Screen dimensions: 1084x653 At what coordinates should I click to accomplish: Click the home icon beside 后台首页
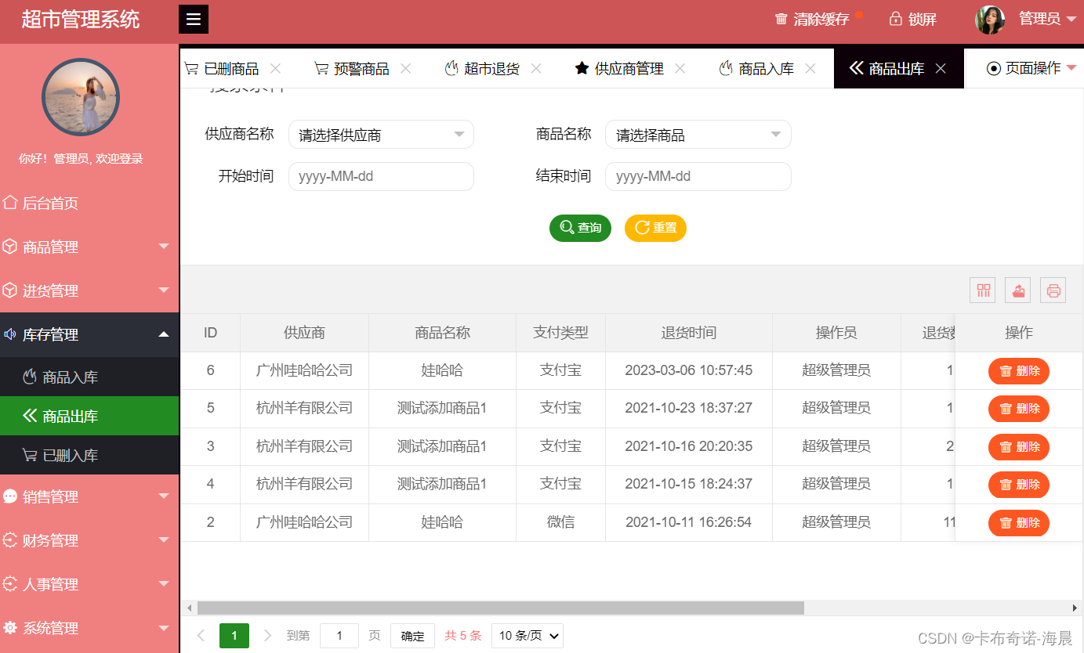click(x=10, y=203)
